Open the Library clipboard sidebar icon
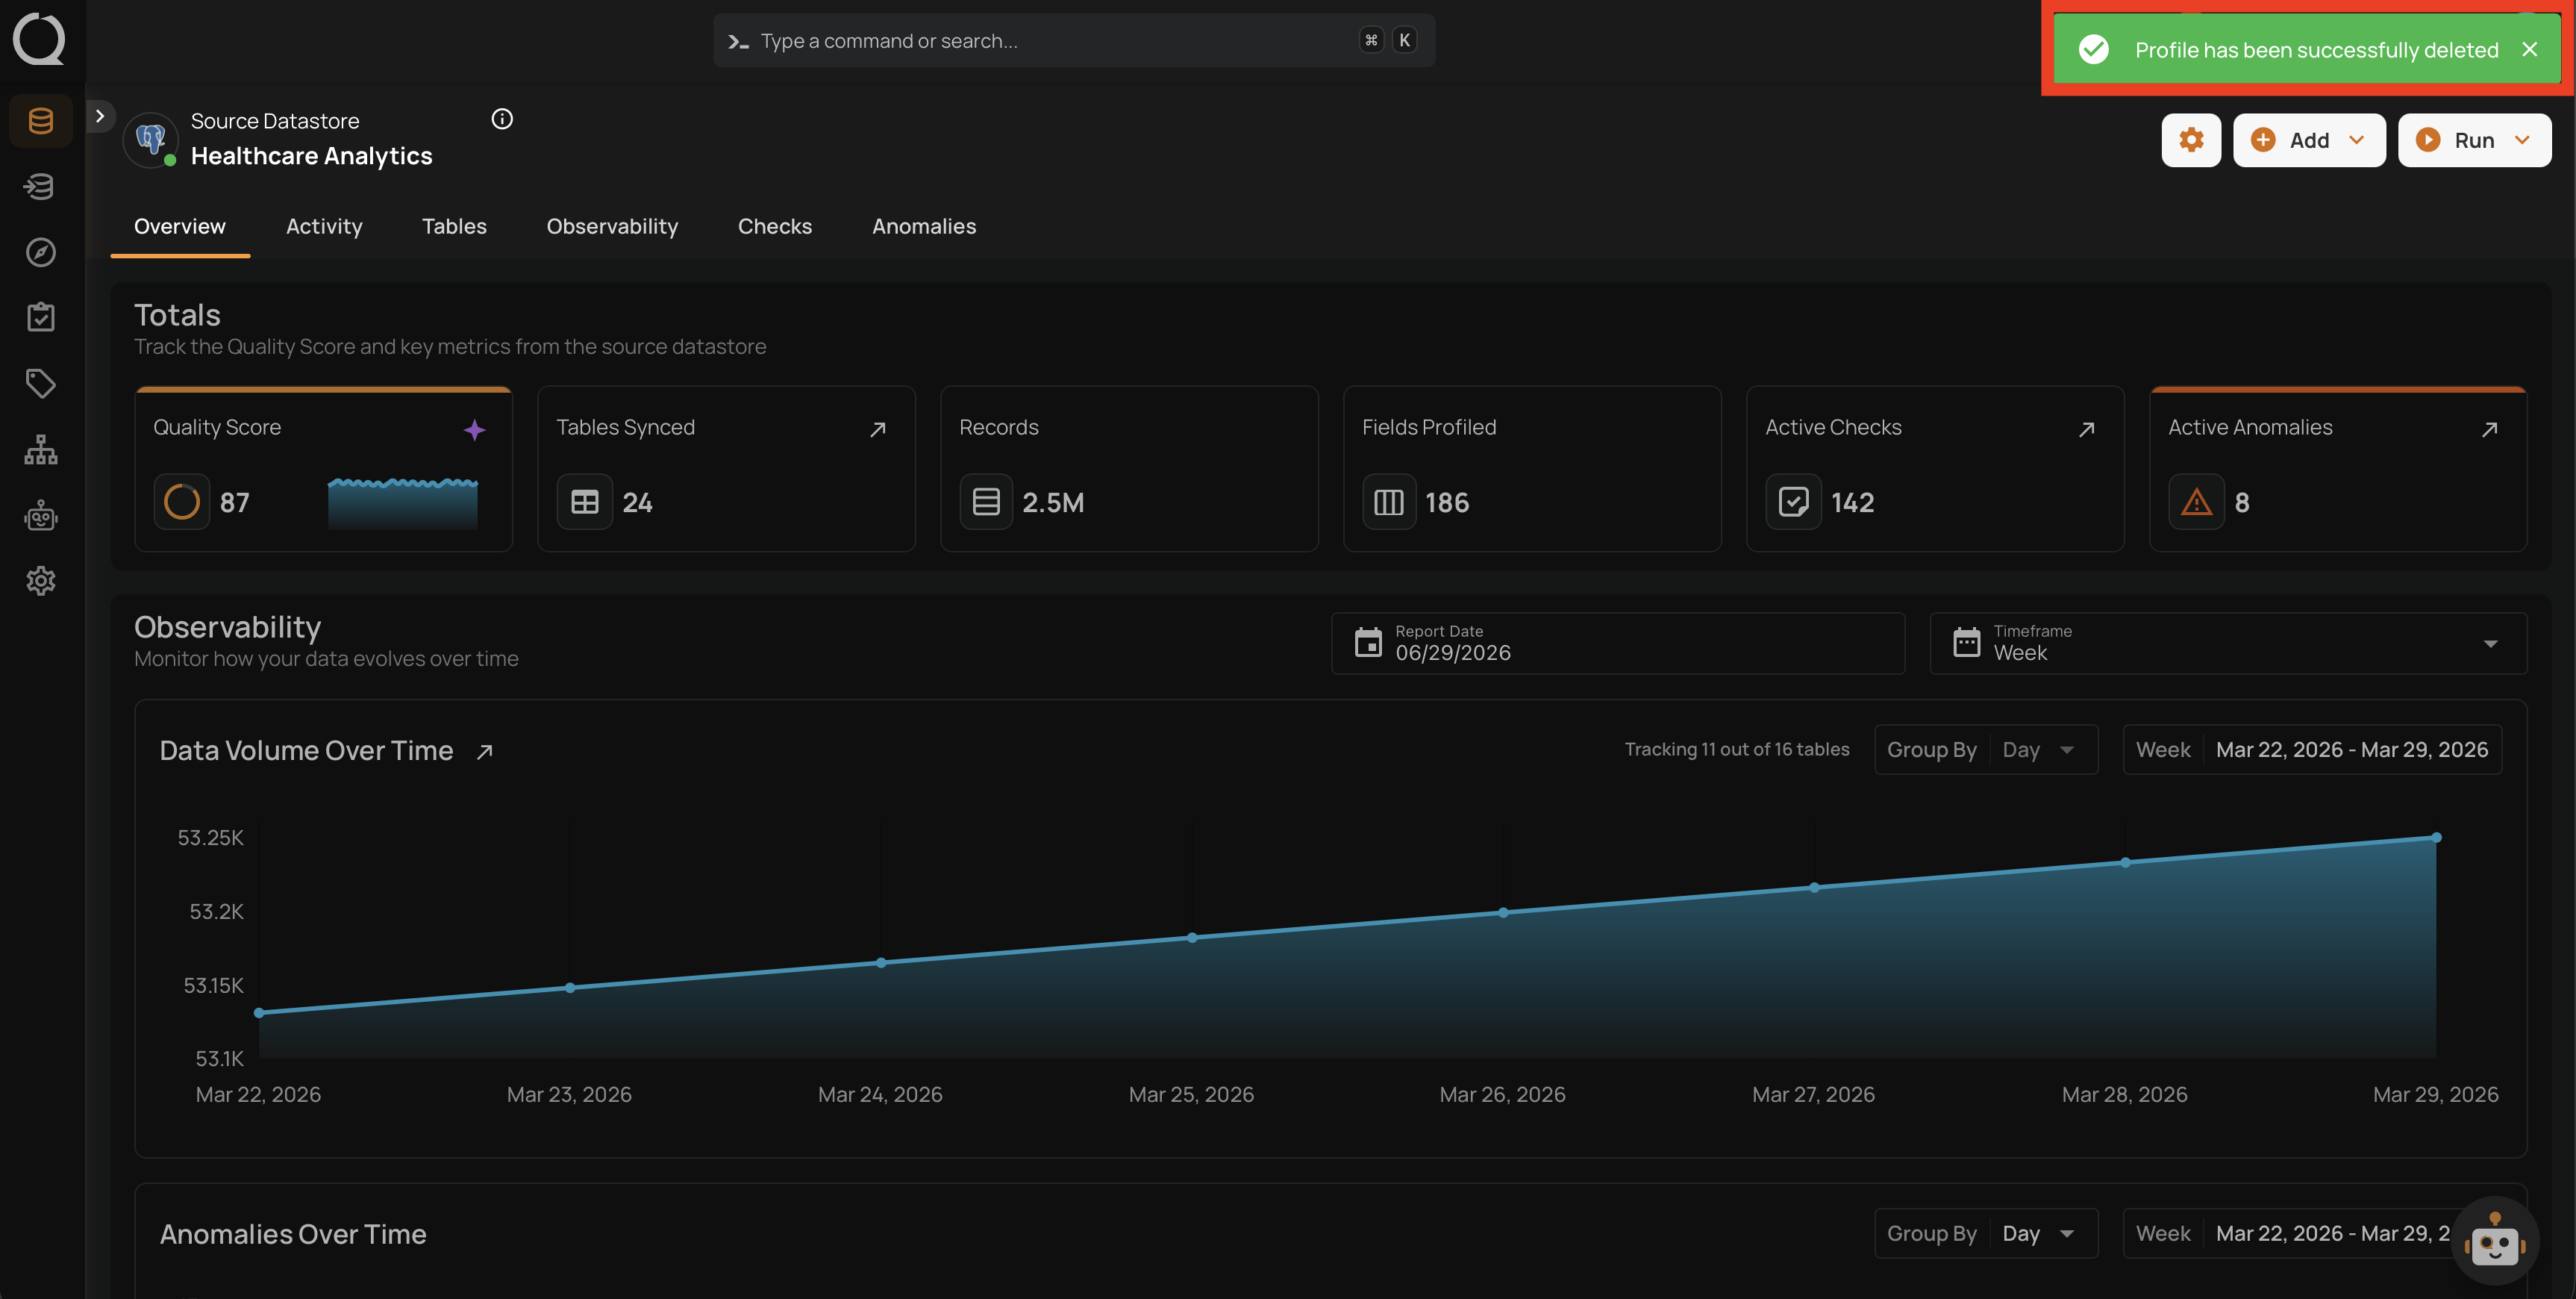Viewport: 2576px width, 1299px height. pyautogui.click(x=41, y=317)
